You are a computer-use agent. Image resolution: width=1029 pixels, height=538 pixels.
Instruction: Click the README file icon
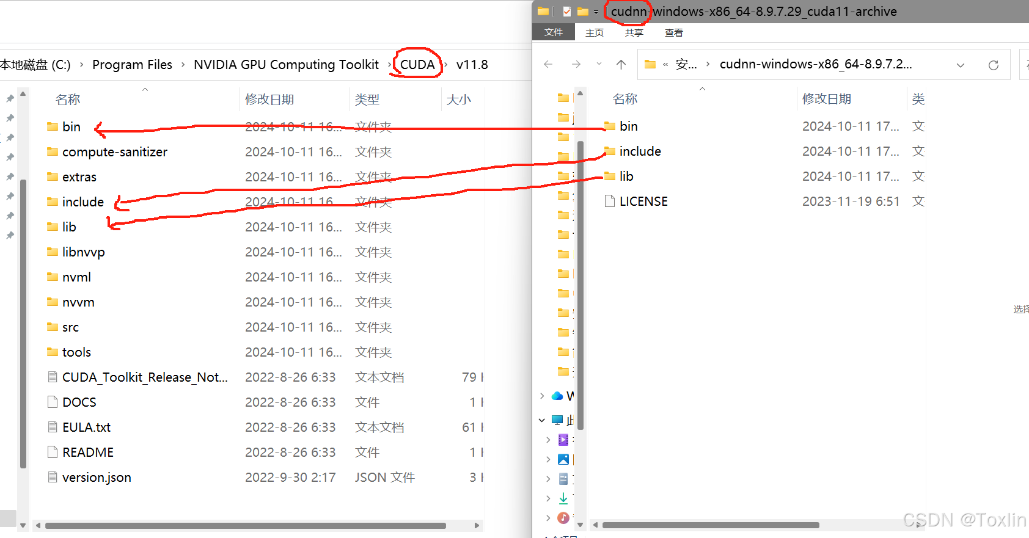53,452
